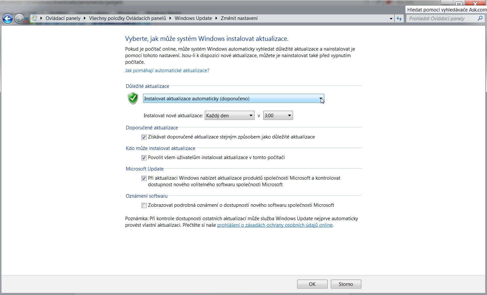Toggle Získávat doporučené aktualizace checkbox
Image resolution: width=487 pixels, height=295 pixels.
click(x=144, y=137)
